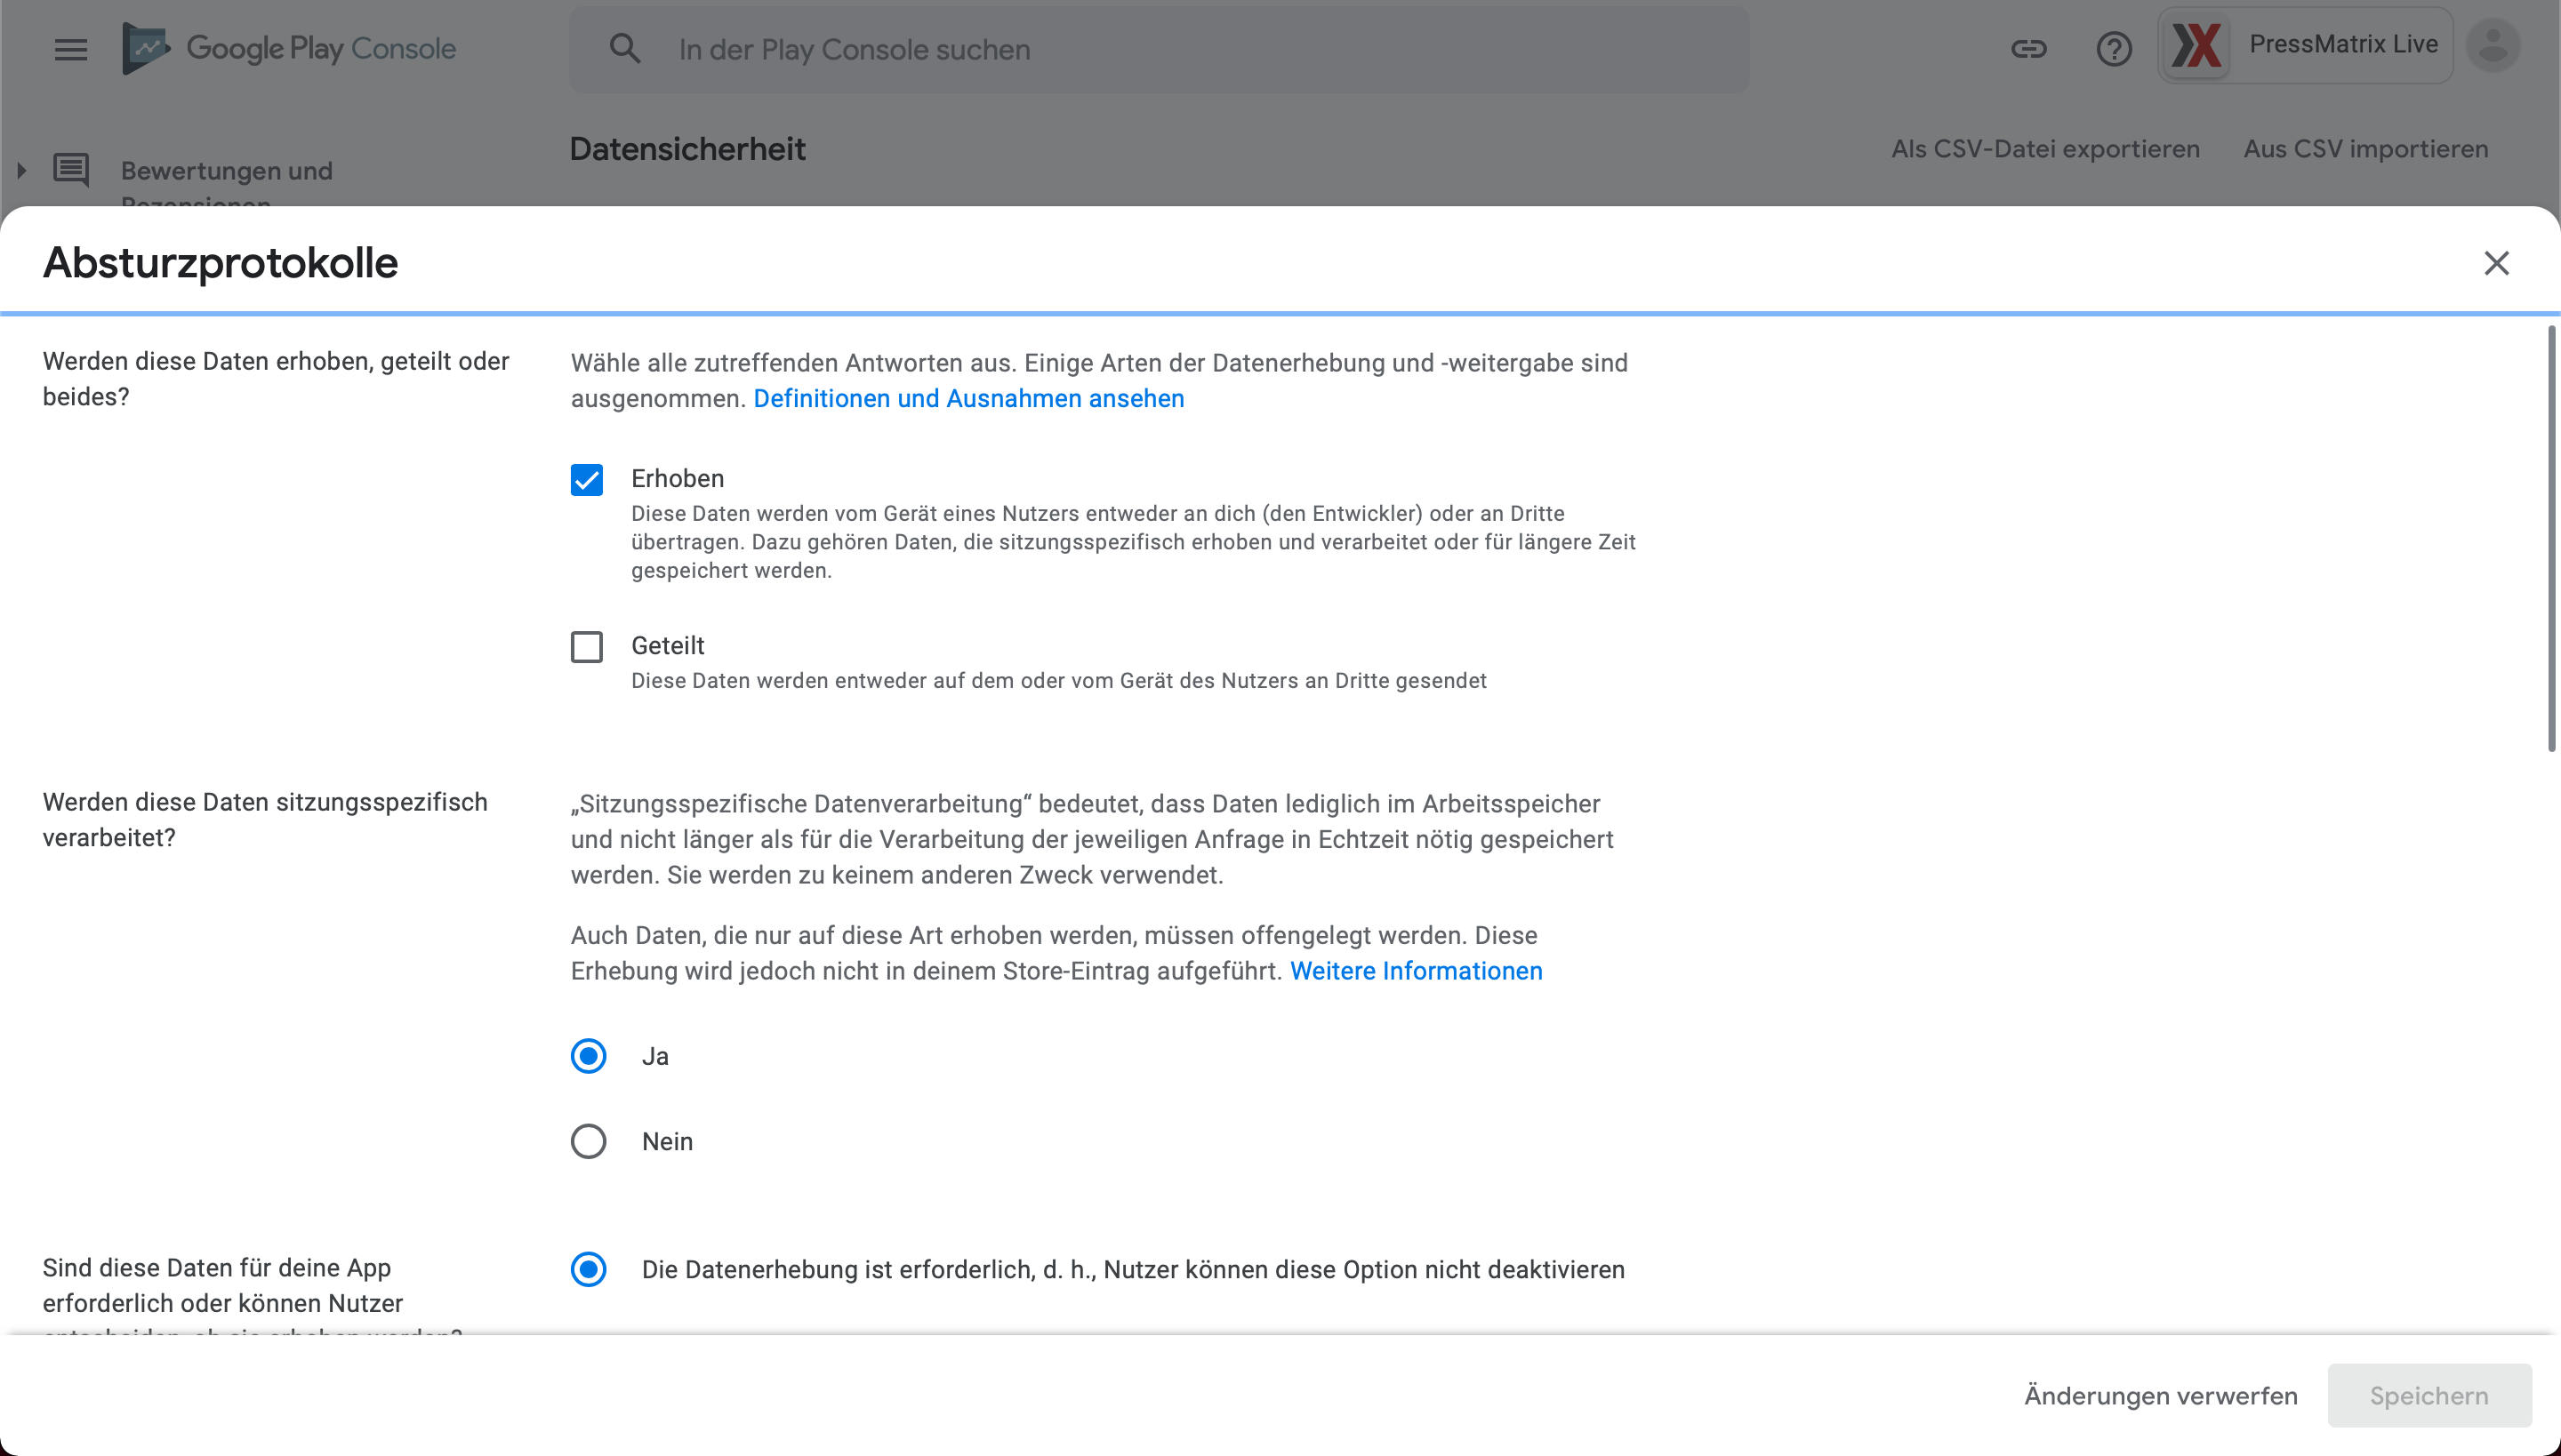Close the Absturzprotokolle dialog
Image resolution: width=2561 pixels, height=1456 pixels.
[x=2497, y=263]
